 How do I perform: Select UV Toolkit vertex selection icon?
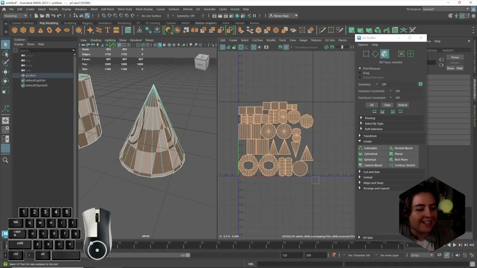pyautogui.click(x=366, y=54)
